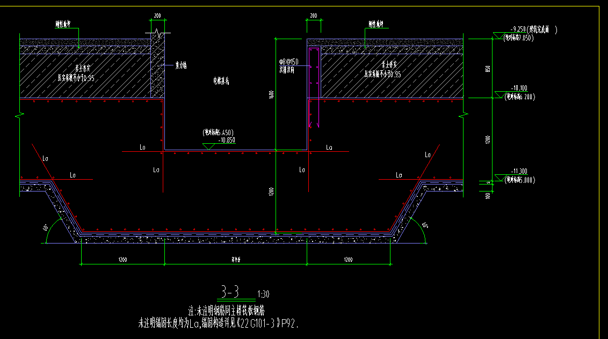This screenshot has height=339, width=608.
Task: Click the -10.850 elevation triangle marker
Action: pos(208,146)
